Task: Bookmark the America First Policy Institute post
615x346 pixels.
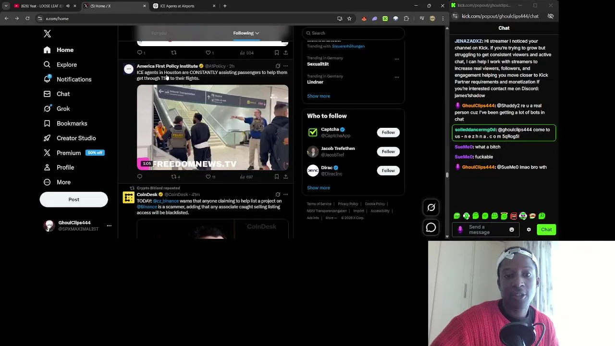Action: click(x=277, y=176)
